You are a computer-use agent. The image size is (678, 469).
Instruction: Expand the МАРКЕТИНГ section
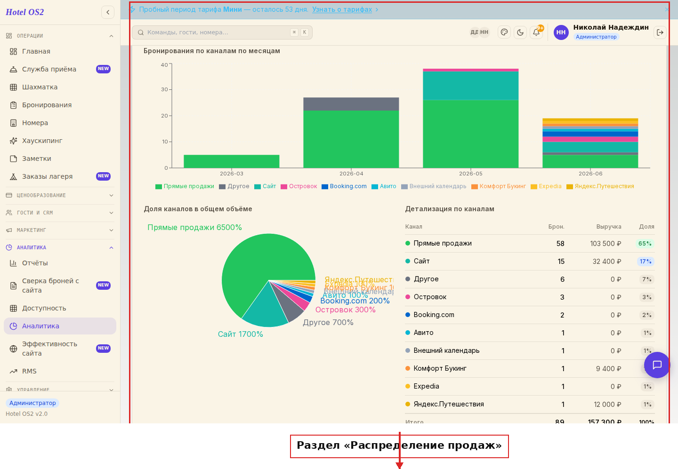[x=60, y=230]
